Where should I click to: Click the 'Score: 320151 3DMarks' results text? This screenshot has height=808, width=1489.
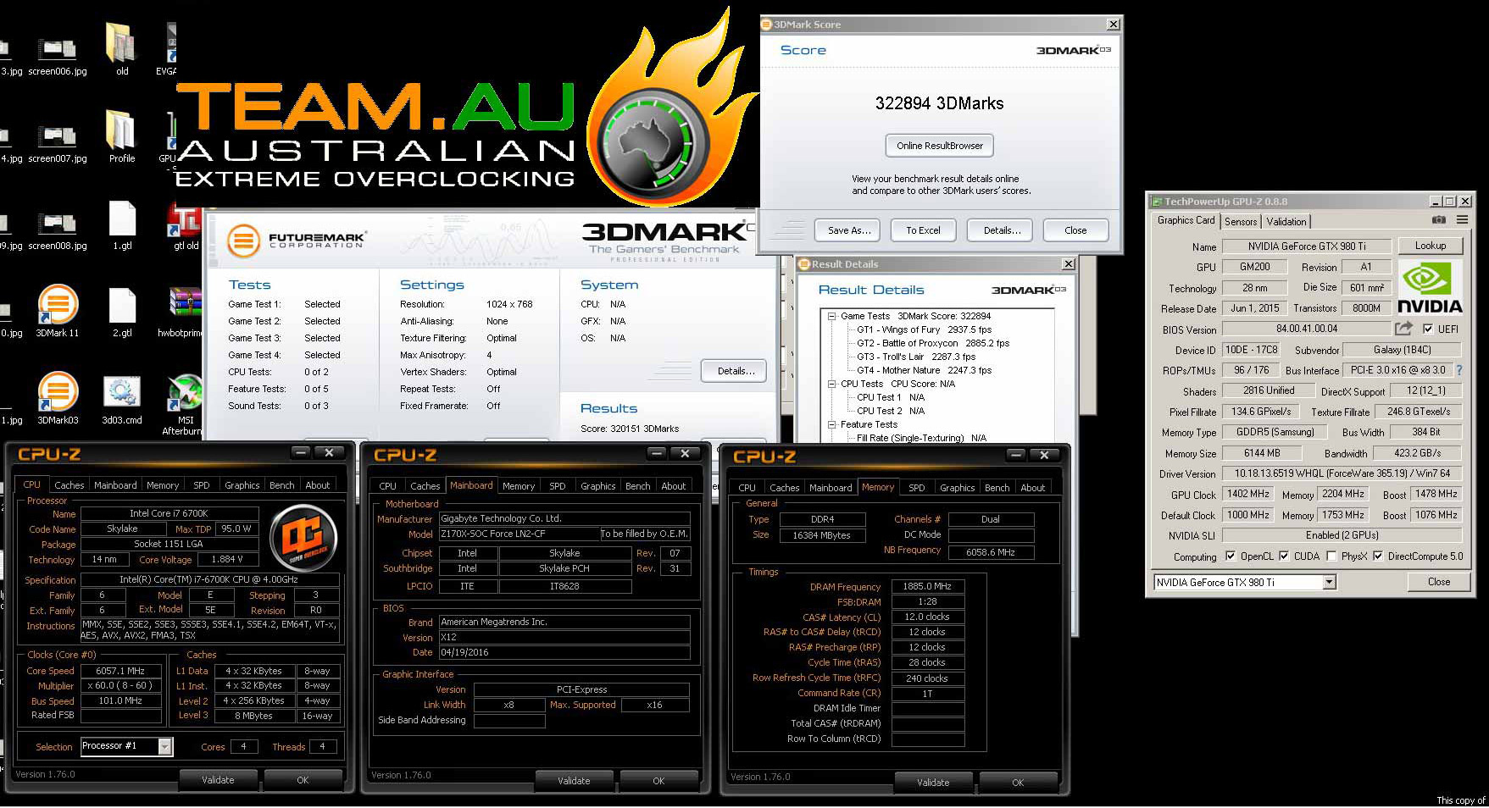click(x=630, y=429)
